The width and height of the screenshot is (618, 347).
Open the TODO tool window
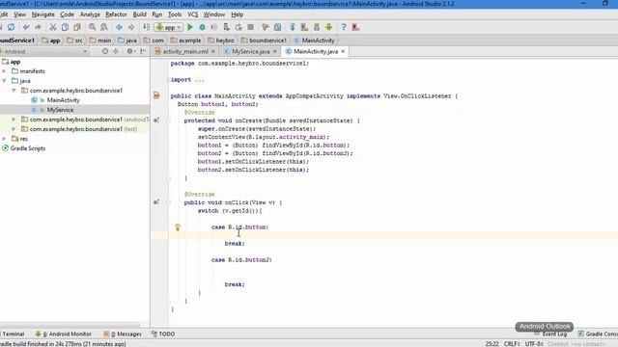point(163,334)
